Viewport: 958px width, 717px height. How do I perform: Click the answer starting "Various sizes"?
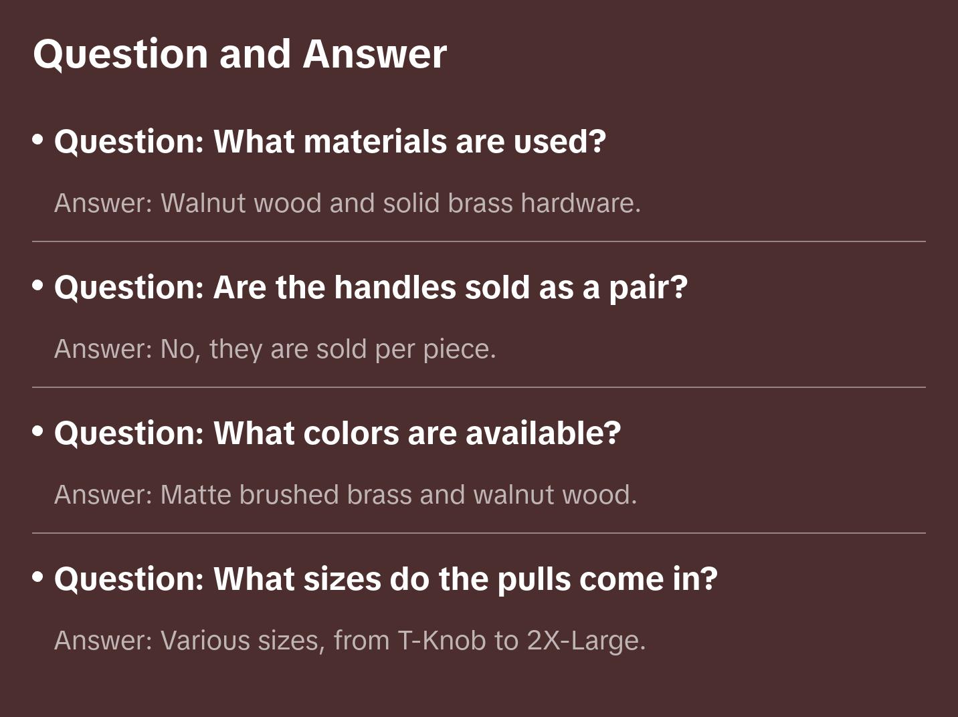350,641
